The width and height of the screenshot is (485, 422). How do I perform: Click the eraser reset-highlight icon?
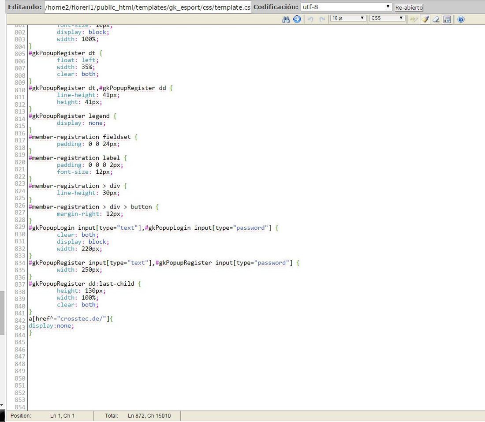pos(436,19)
